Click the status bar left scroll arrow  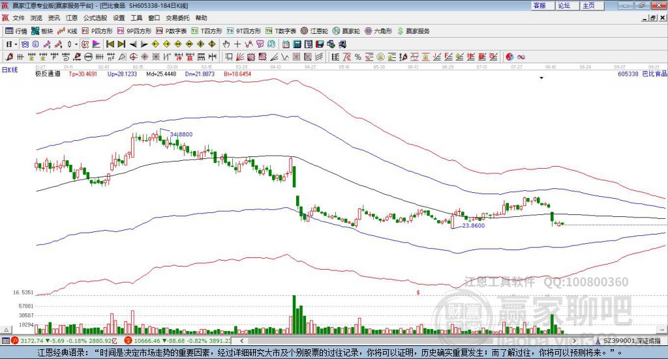[242, 341]
